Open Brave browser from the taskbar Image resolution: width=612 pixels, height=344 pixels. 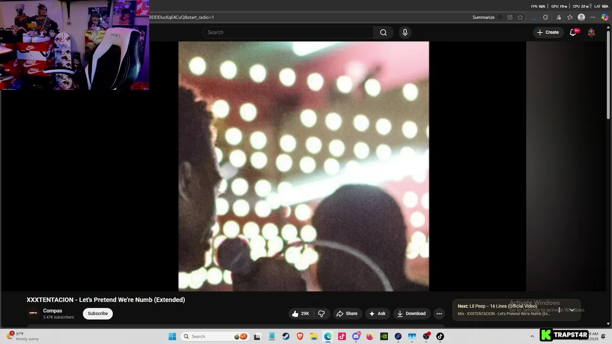pos(300,336)
